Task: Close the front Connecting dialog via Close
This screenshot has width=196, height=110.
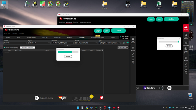Action: [x=68, y=56]
